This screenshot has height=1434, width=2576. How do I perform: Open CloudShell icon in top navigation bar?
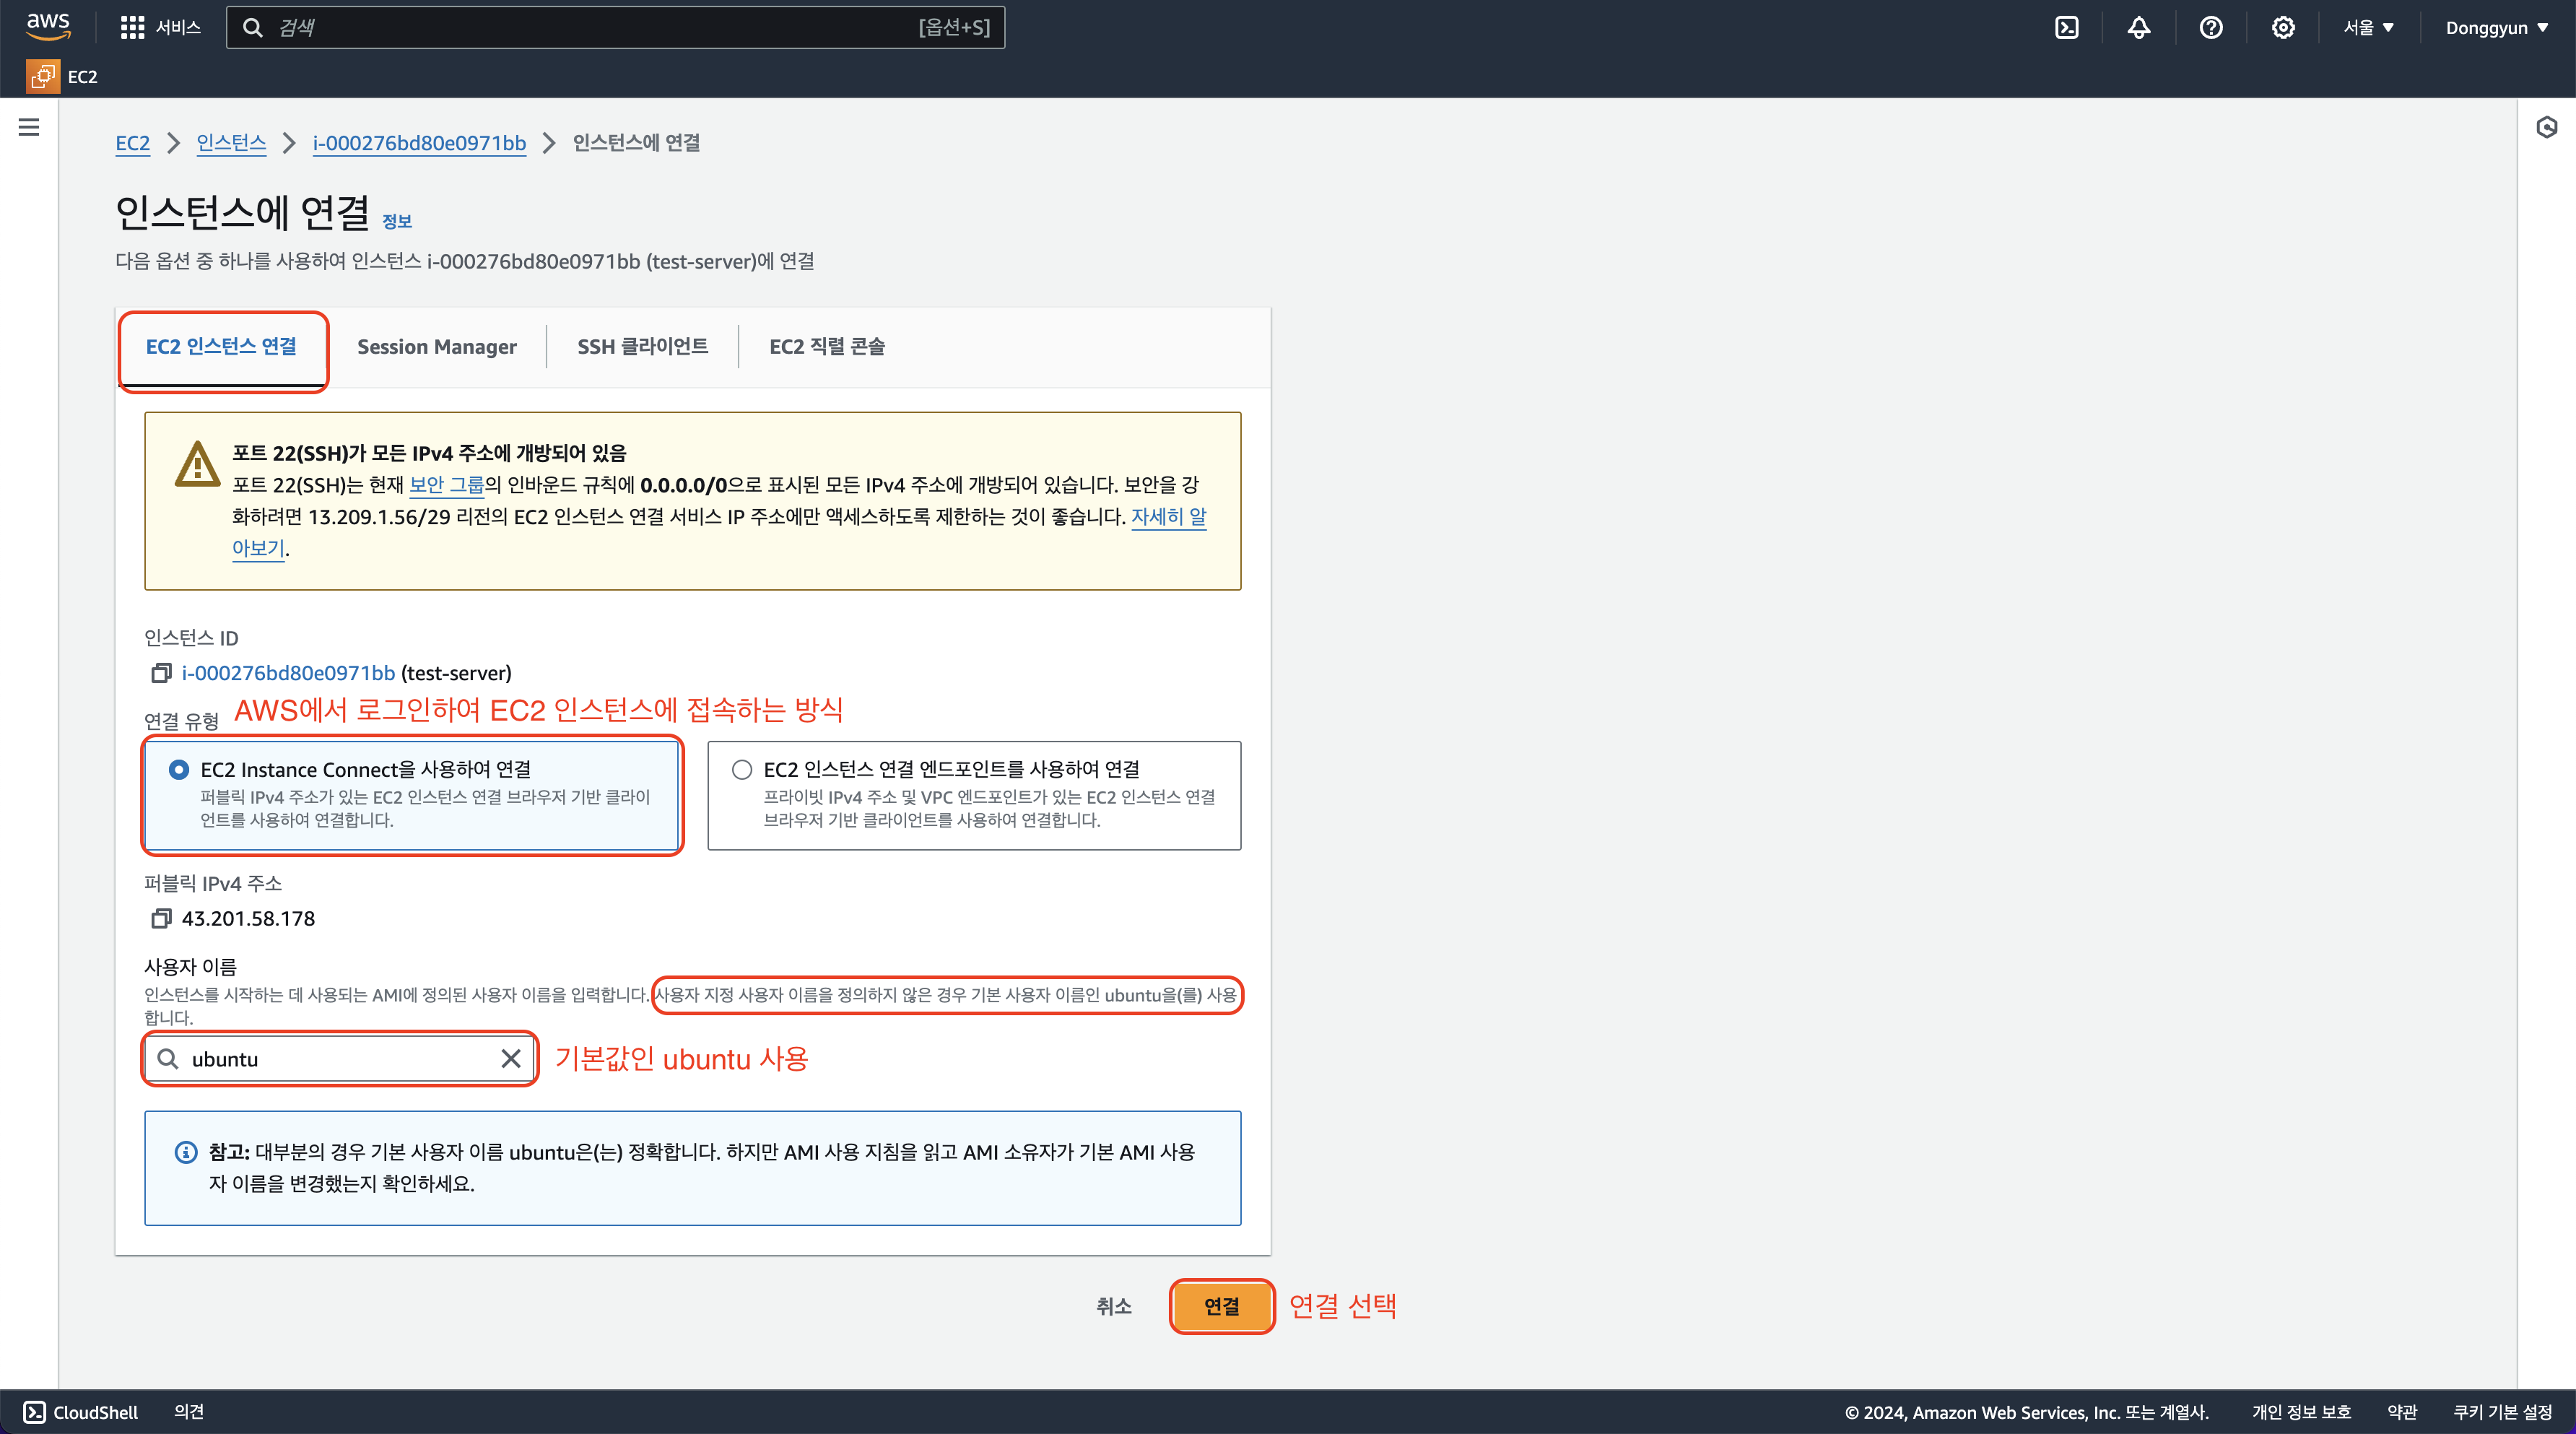(x=2066, y=27)
